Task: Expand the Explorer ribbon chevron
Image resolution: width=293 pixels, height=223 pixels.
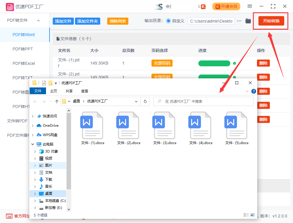Action: coord(247,91)
